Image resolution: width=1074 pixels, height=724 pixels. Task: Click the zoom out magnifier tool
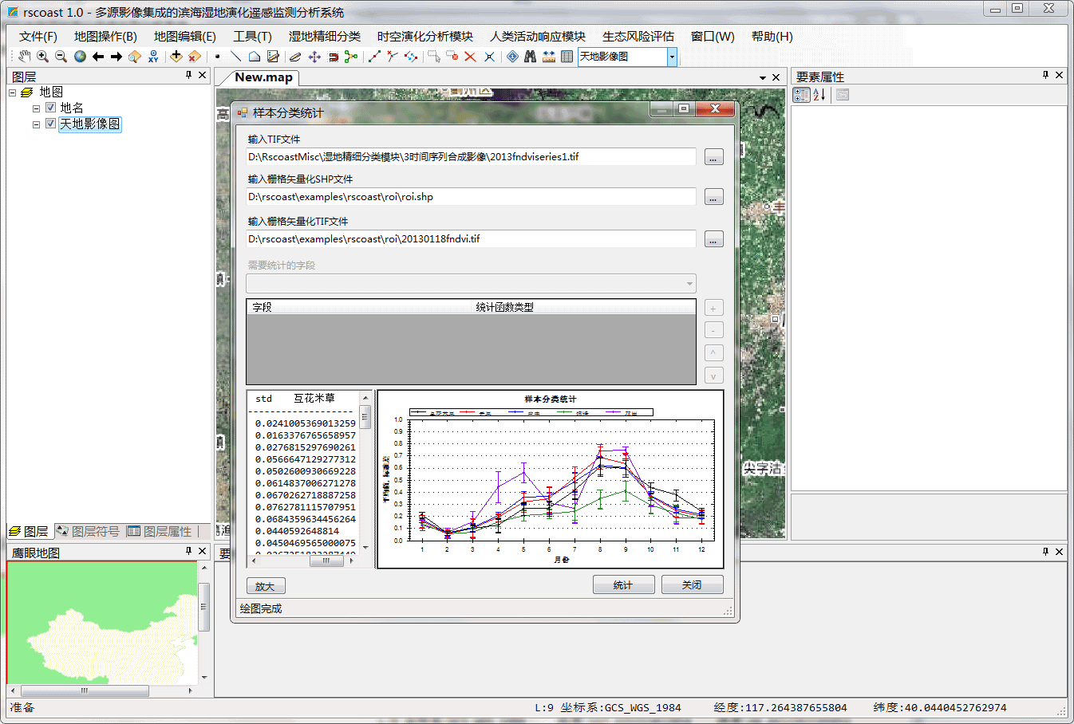pos(61,57)
